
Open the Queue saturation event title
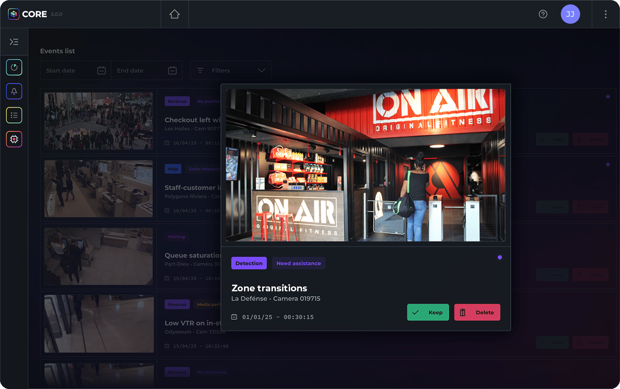pos(193,255)
